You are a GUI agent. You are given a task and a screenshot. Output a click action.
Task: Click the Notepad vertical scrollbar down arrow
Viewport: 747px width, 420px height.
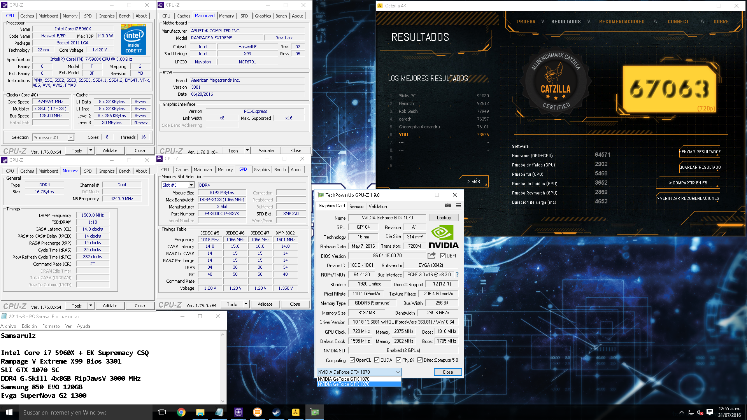[x=223, y=401]
